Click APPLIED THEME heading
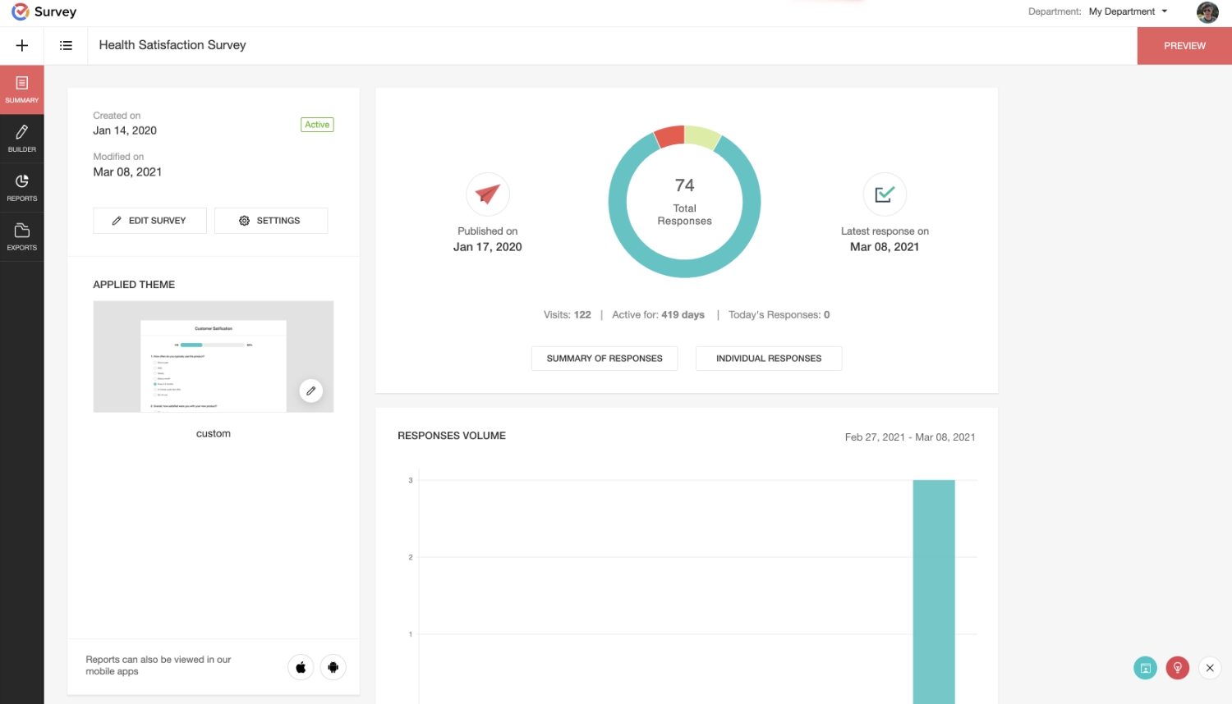 click(x=134, y=285)
